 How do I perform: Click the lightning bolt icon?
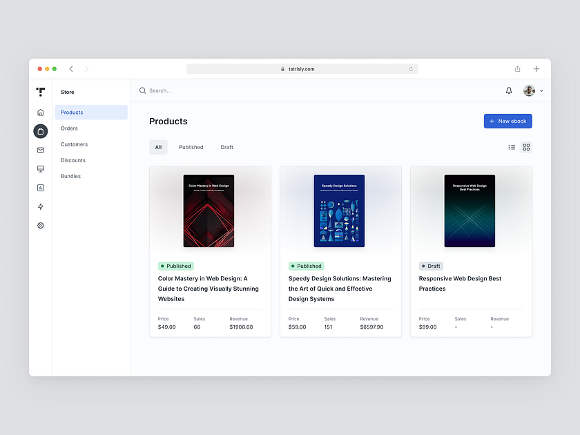click(40, 206)
